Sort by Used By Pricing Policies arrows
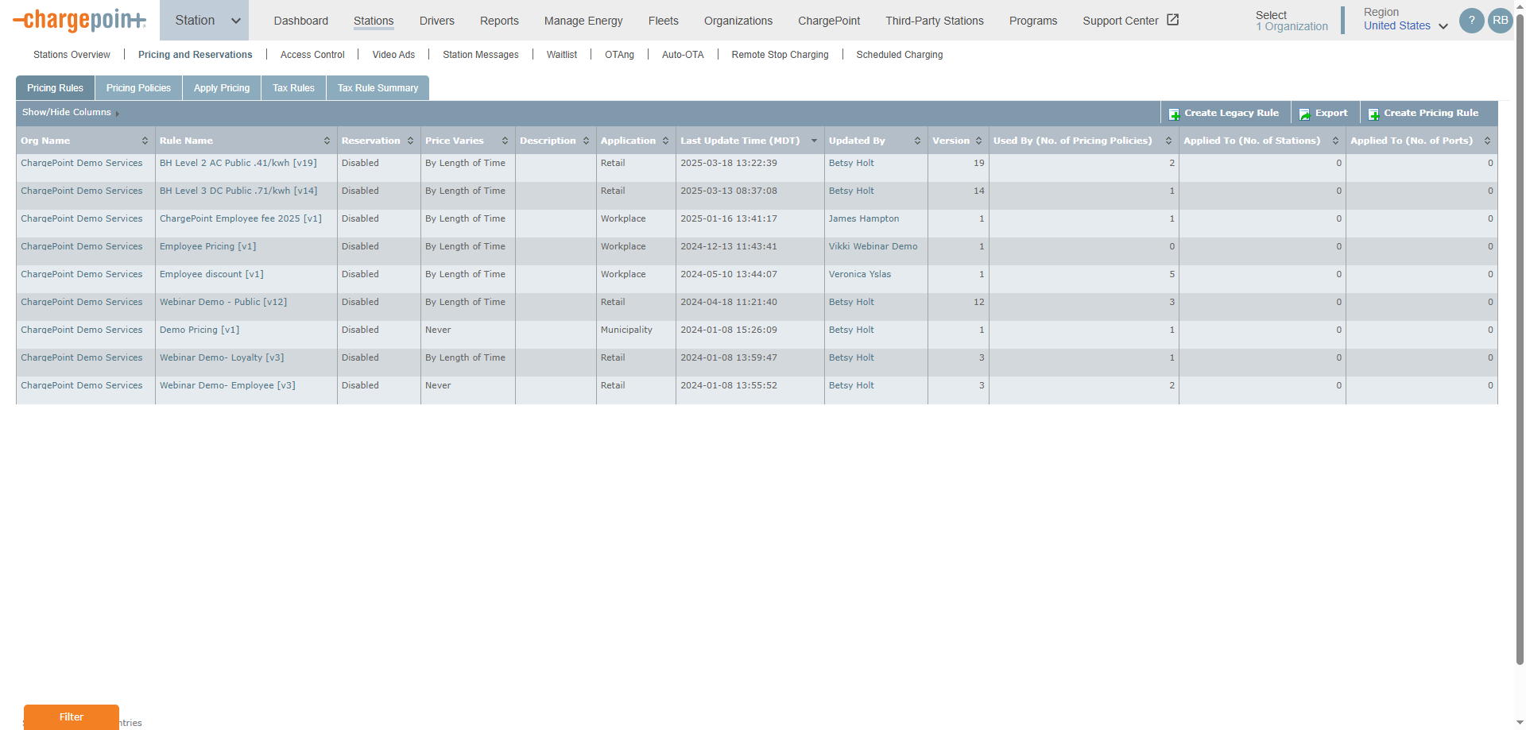1526x730 pixels. pos(1168,141)
